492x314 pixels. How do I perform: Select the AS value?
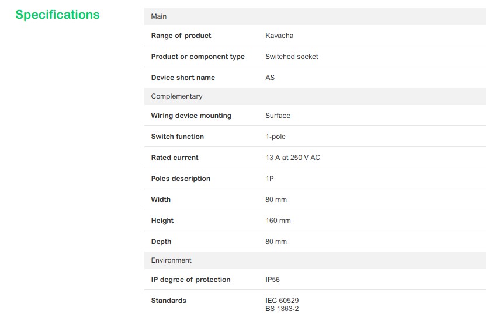coord(270,78)
